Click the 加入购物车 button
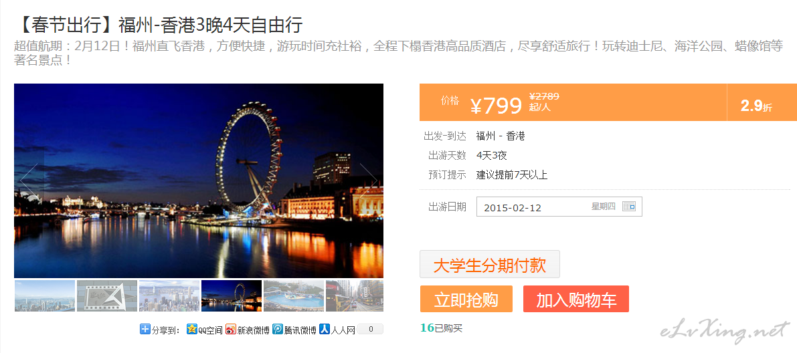Viewport: 797px width, 353px height. click(x=576, y=299)
